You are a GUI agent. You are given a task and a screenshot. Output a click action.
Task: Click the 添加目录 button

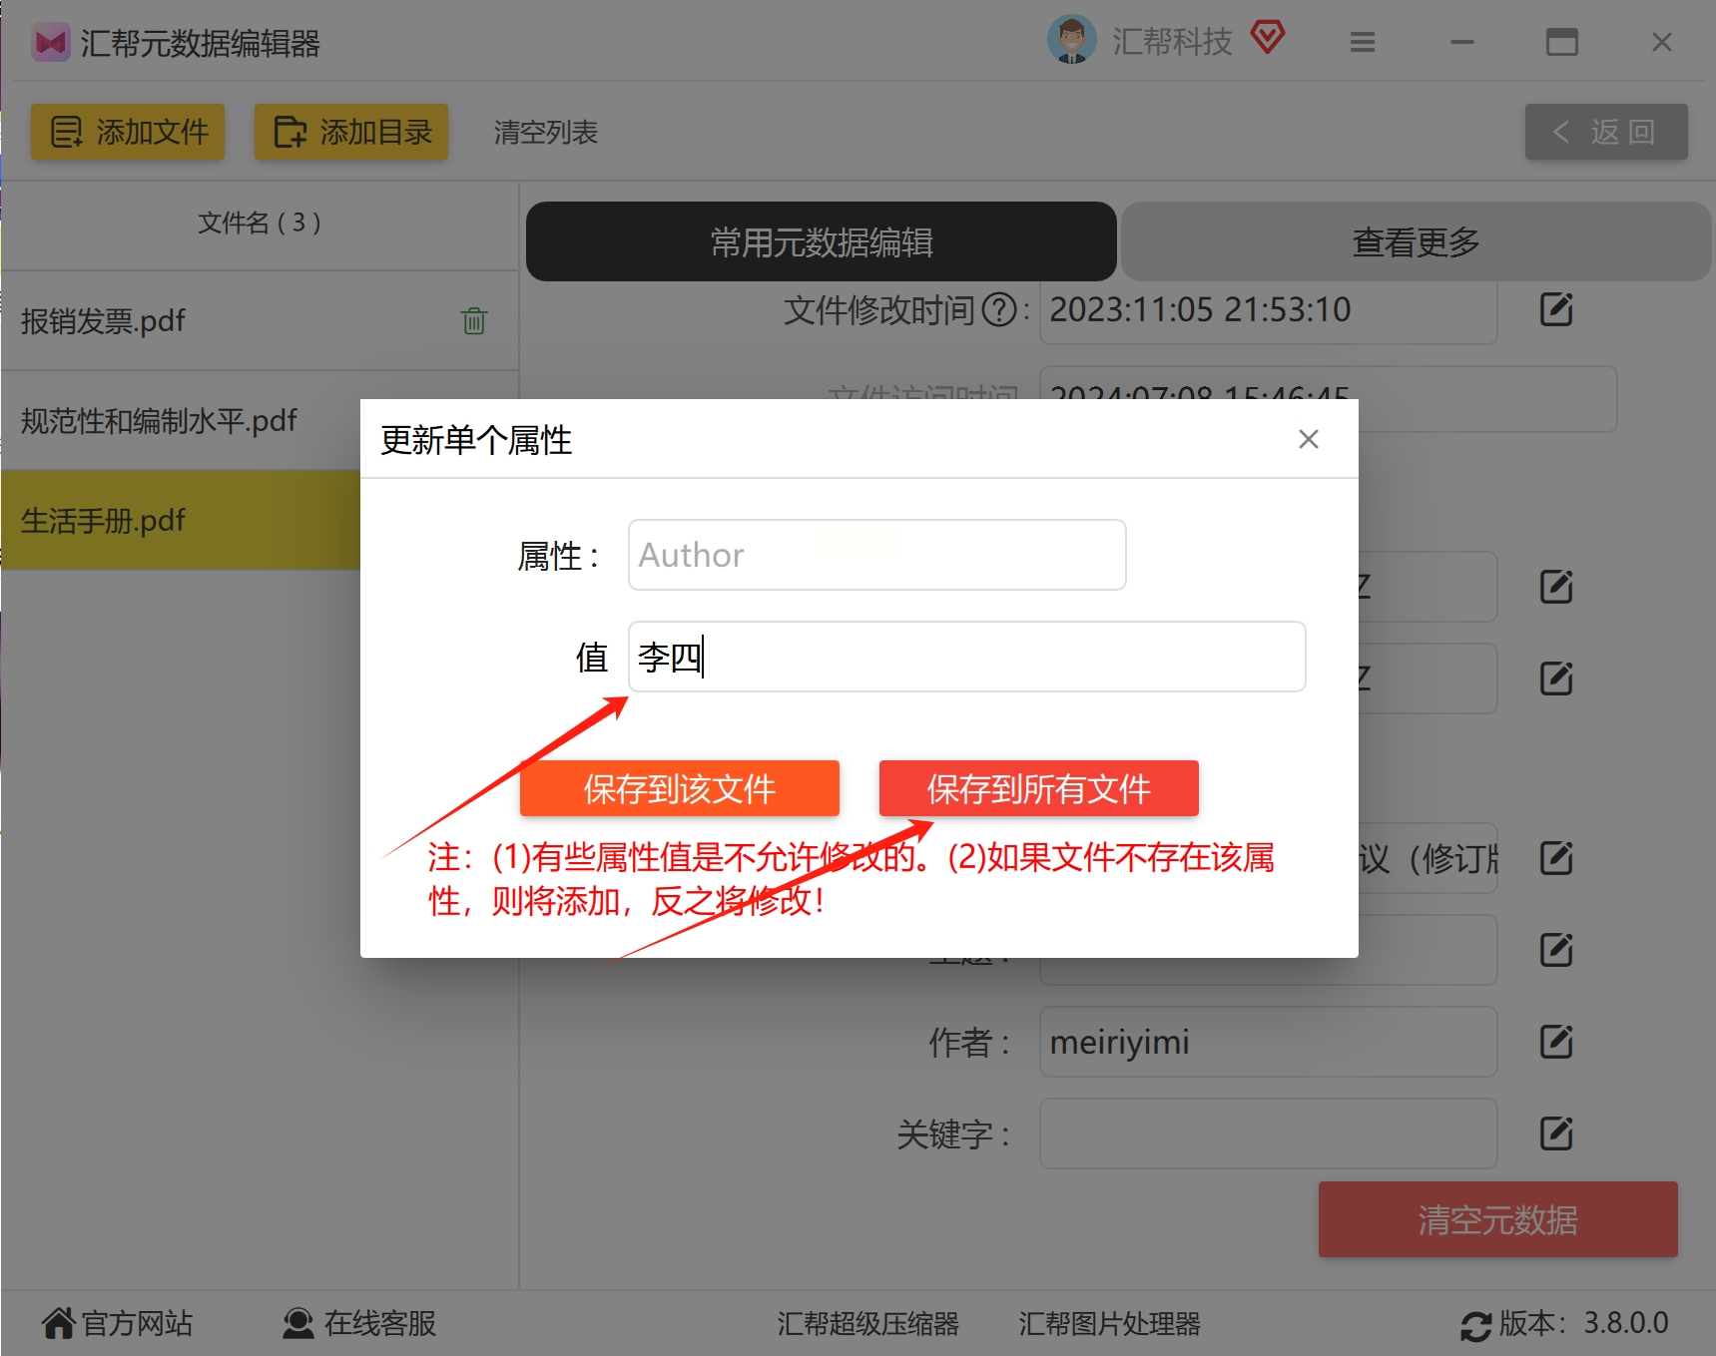(351, 132)
